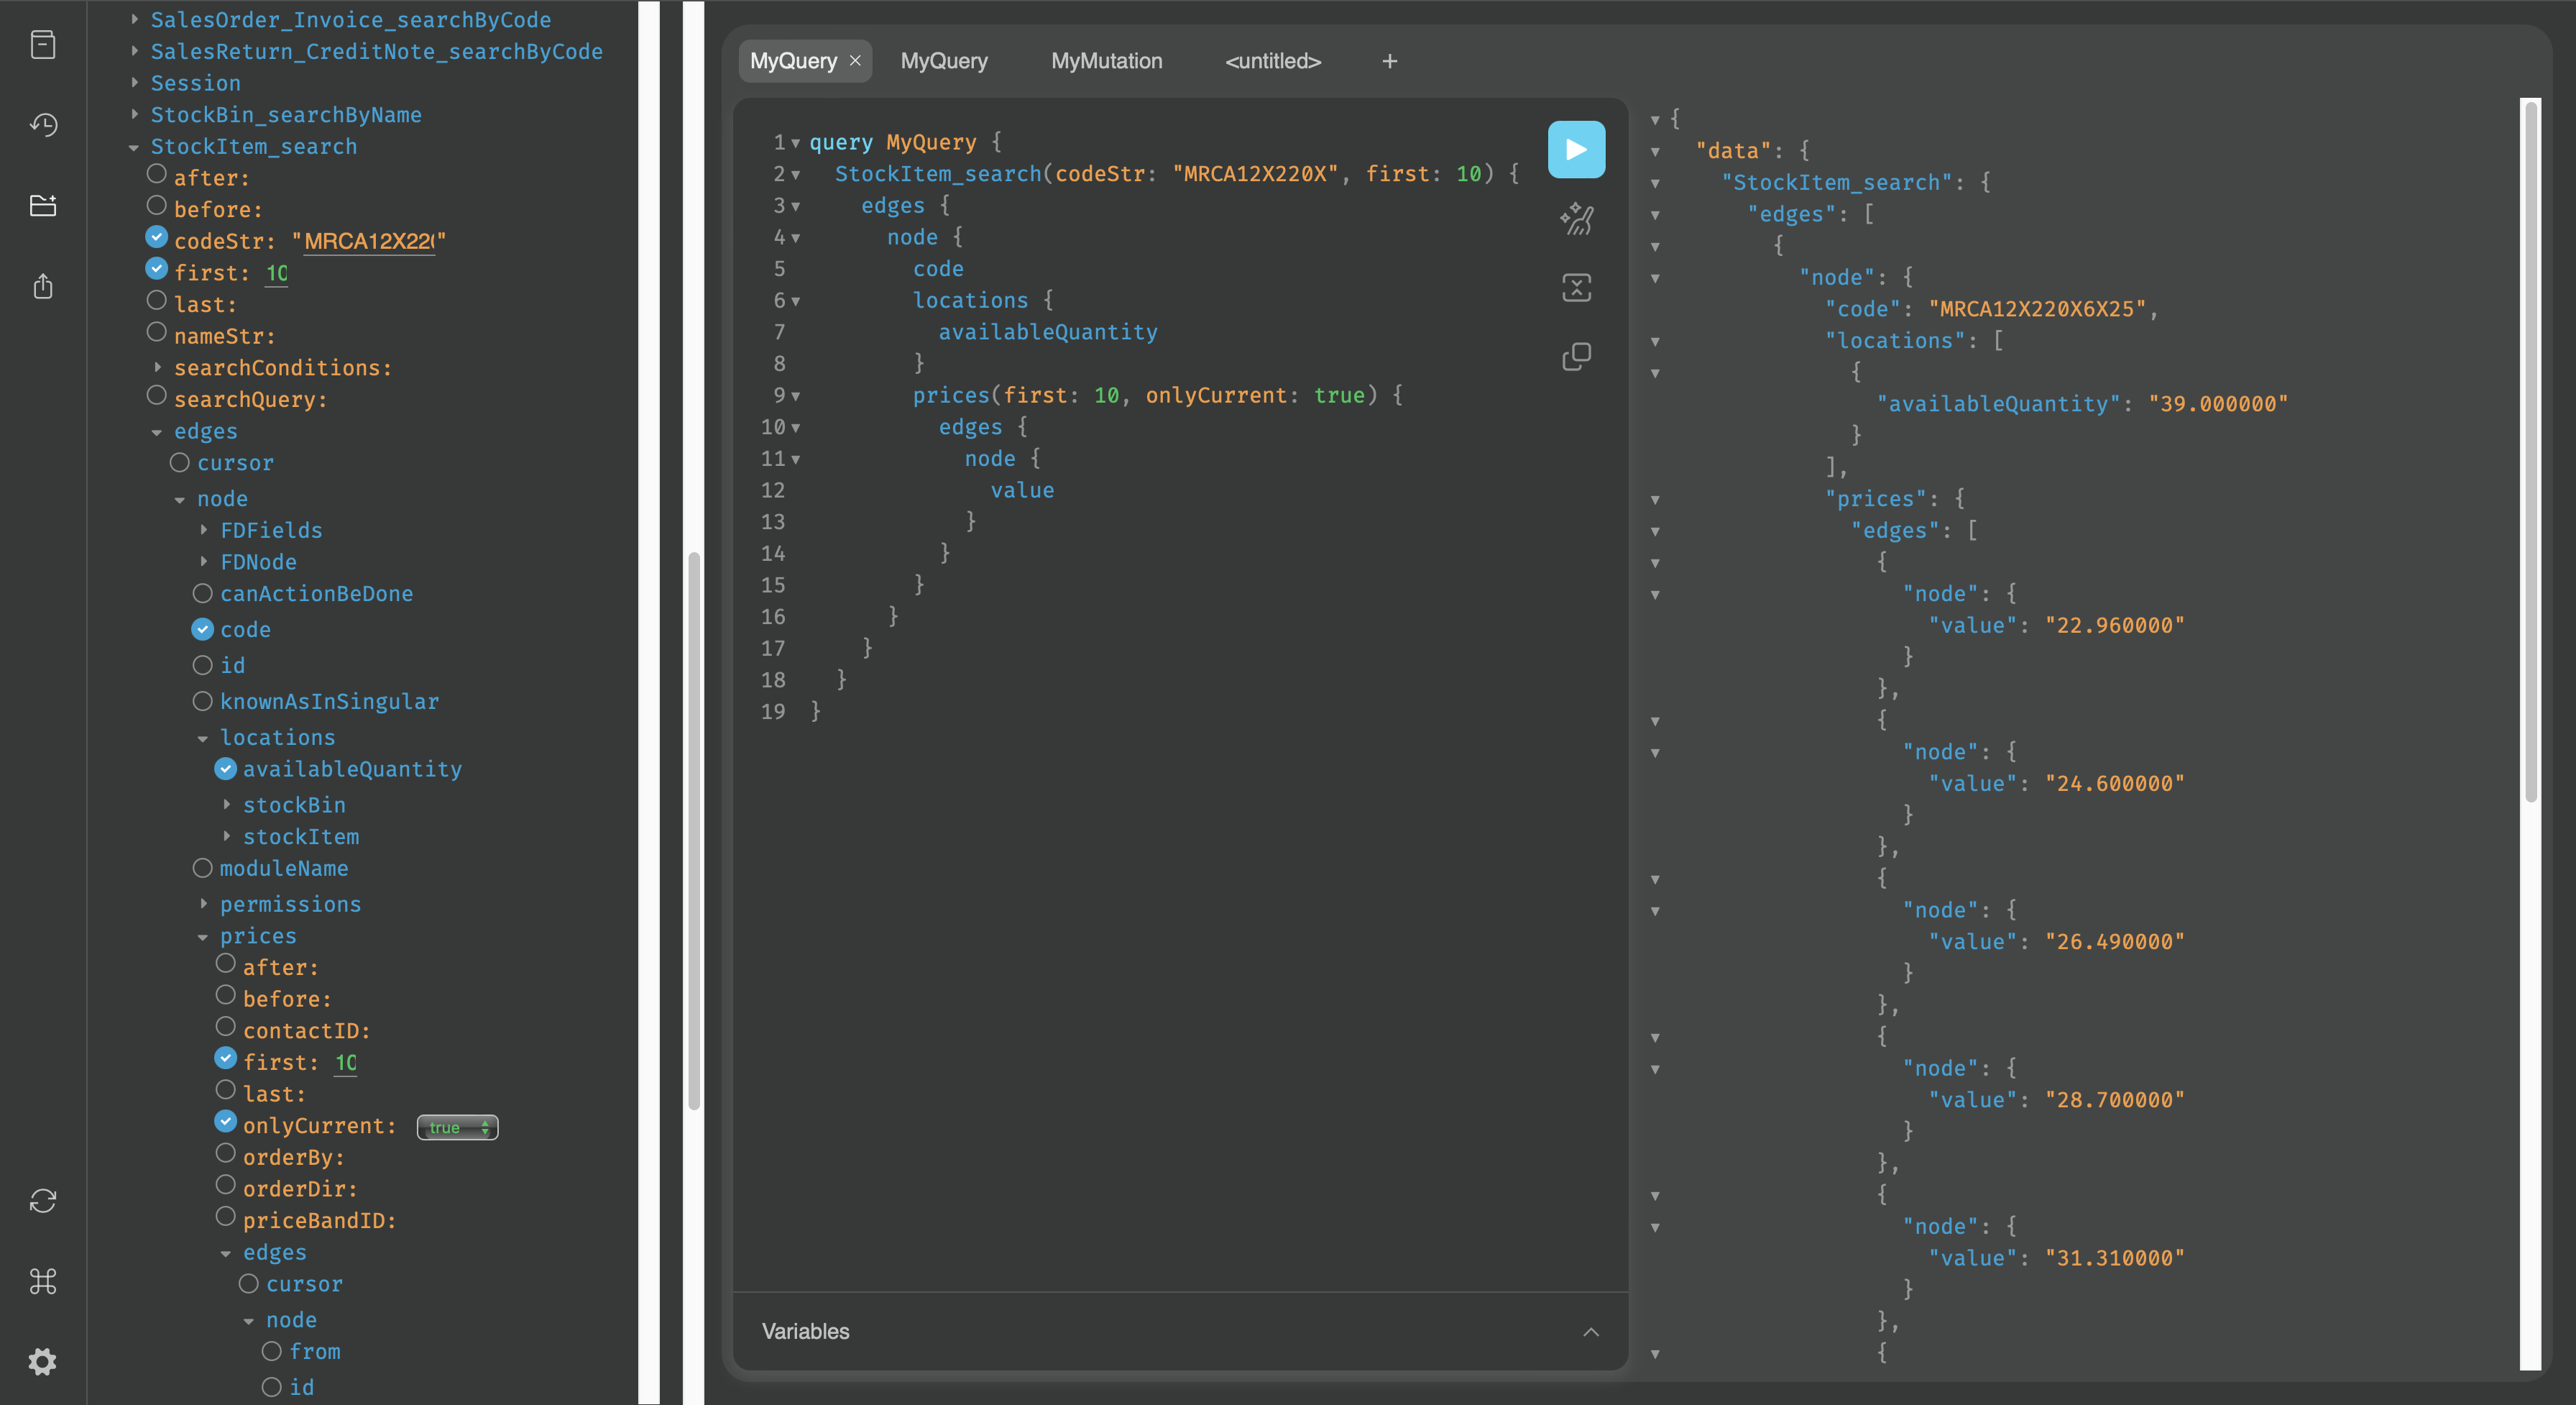Edit the first value under prices
2576x1405 pixels.
pyautogui.click(x=346, y=1063)
